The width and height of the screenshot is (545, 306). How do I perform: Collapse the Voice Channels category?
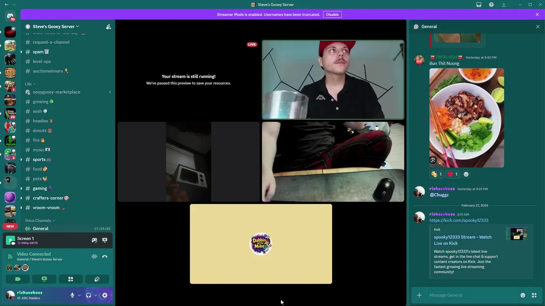(x=40, y=221)
